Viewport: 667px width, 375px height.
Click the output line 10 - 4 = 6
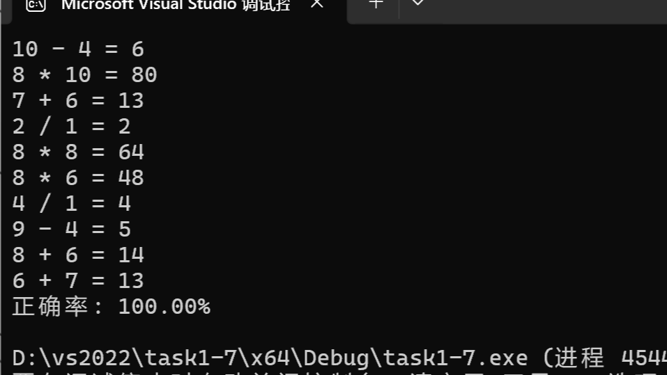[x=78, y=49]
